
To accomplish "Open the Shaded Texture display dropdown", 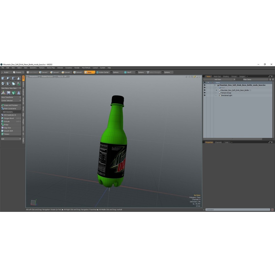I will pos(47,77).
